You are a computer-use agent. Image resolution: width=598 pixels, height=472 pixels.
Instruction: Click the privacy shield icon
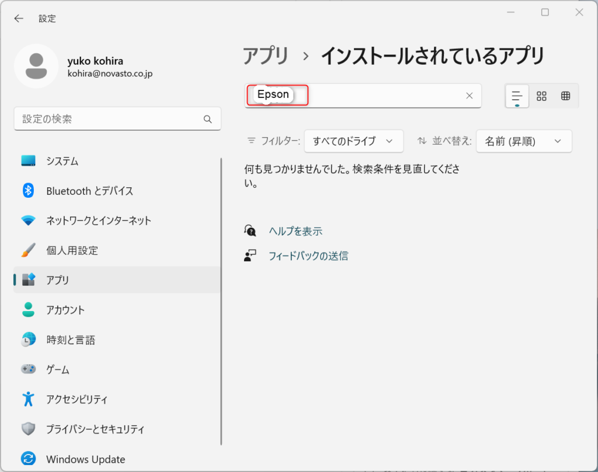click(28, 429)
